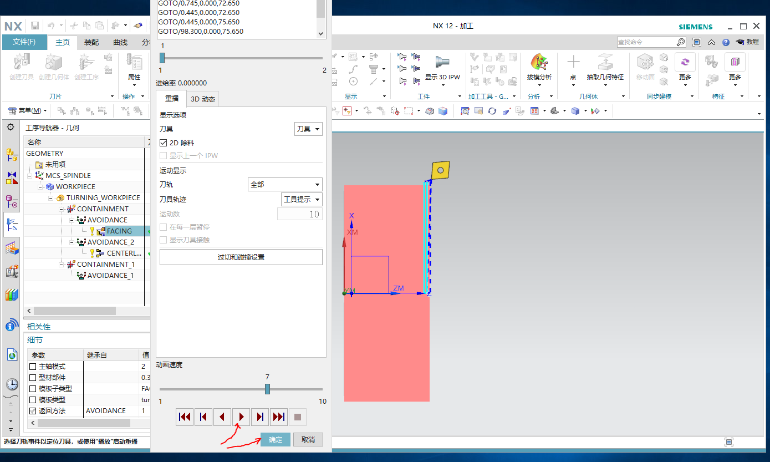Collapse the TURNING_WORKPIECE tree node
770x462 pixels.
point(50,197)
